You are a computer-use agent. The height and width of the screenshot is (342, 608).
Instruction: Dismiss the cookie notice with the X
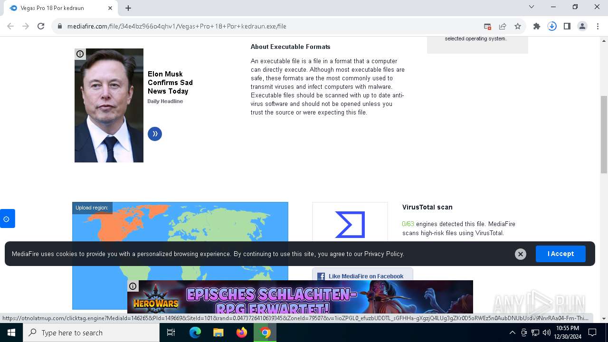coord(520,254)
